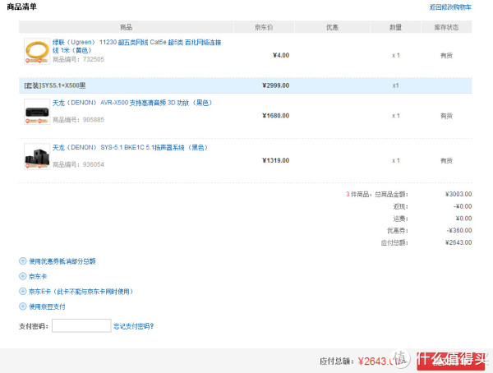
Task: Click the 库存状态 column header
Action: pos(446,27)
